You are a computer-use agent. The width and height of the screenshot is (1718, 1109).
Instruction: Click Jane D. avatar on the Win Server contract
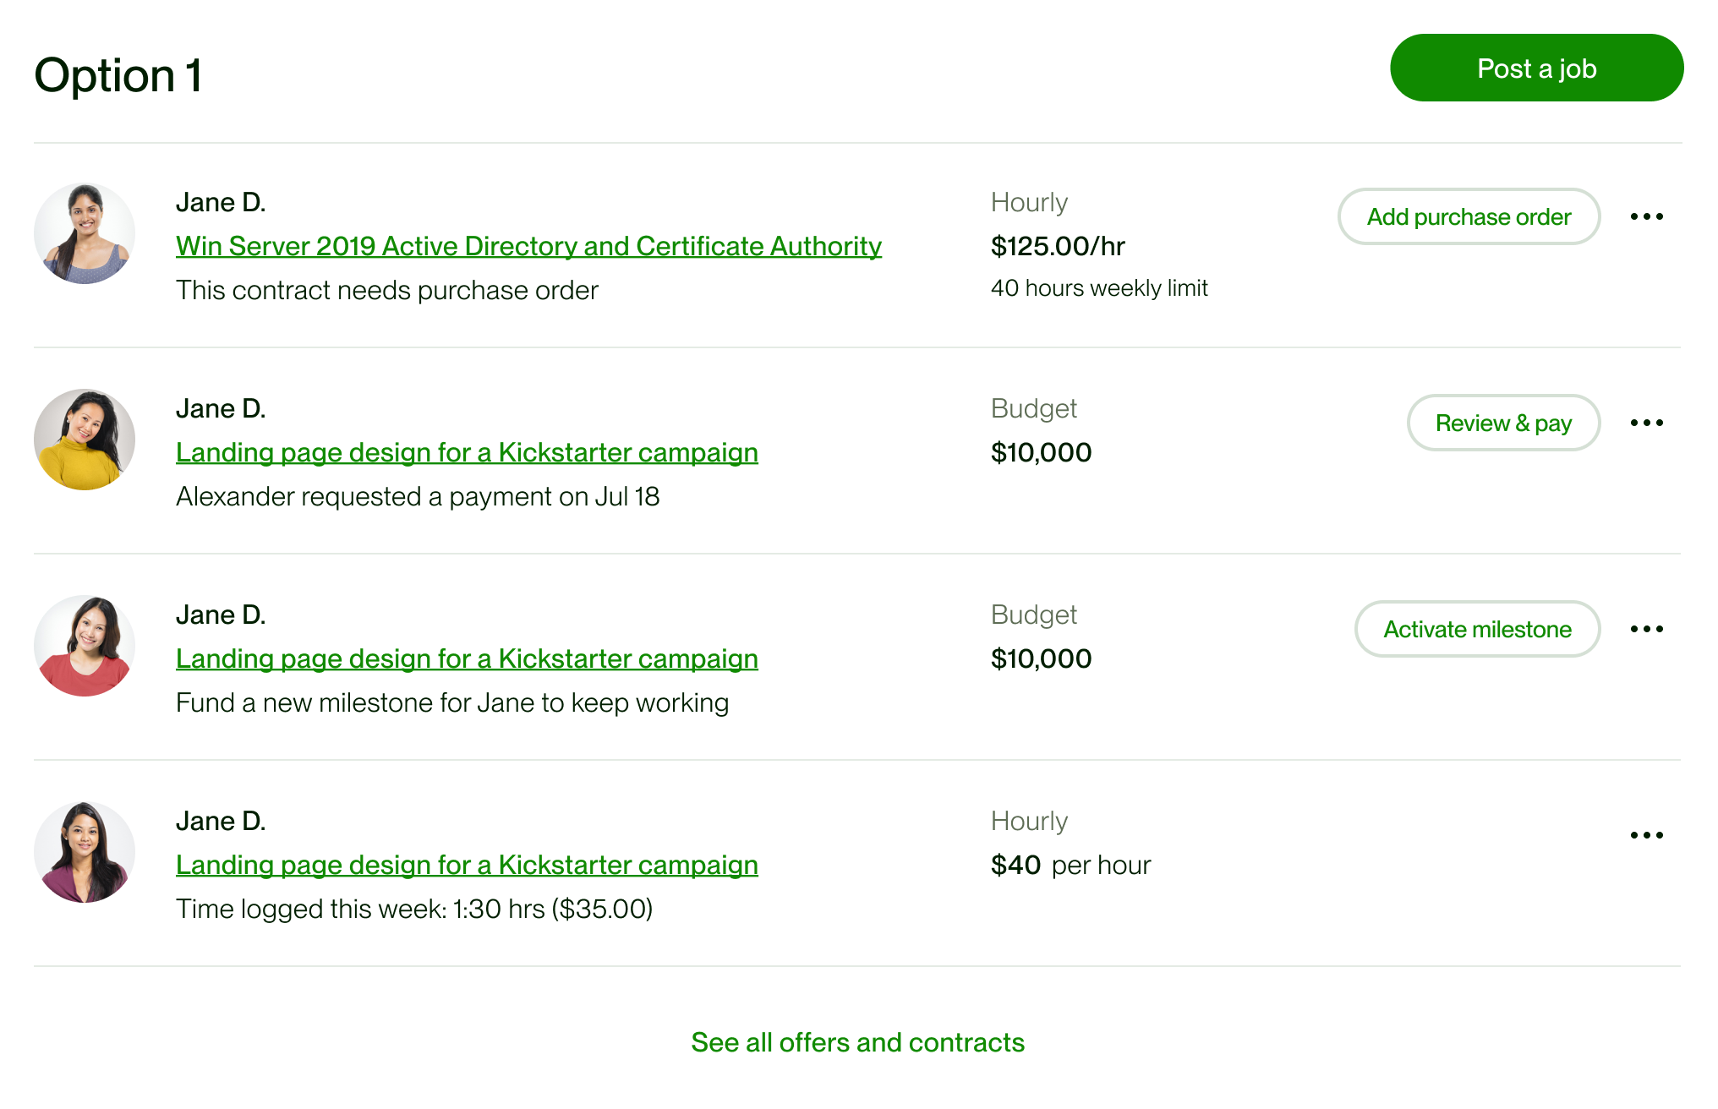[x=85, y=233]
